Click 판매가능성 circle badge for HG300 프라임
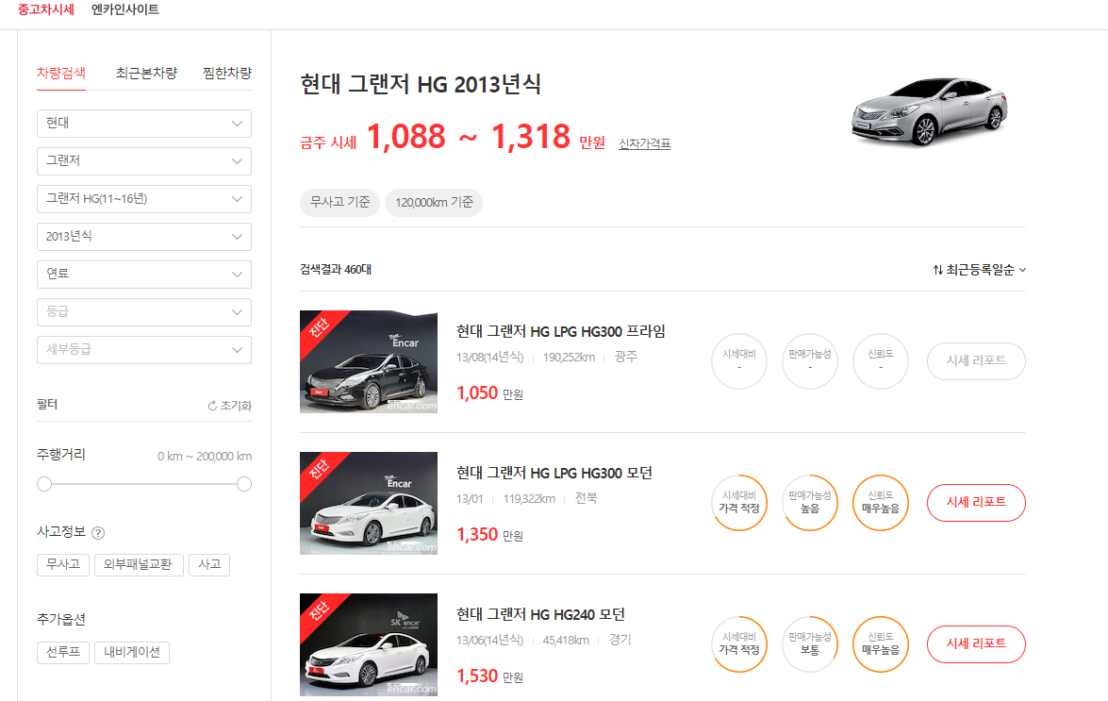The image size is (1108, 701). (x=810, y=360)
